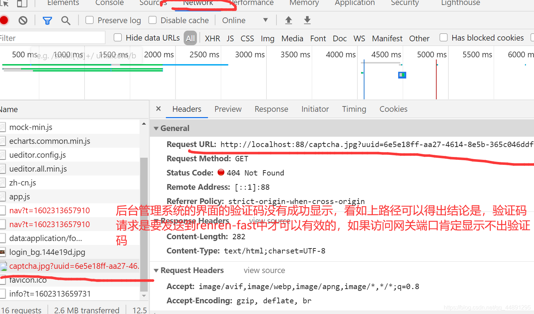
Task: Click the Request URL value text
Action: tap(377, 145)
